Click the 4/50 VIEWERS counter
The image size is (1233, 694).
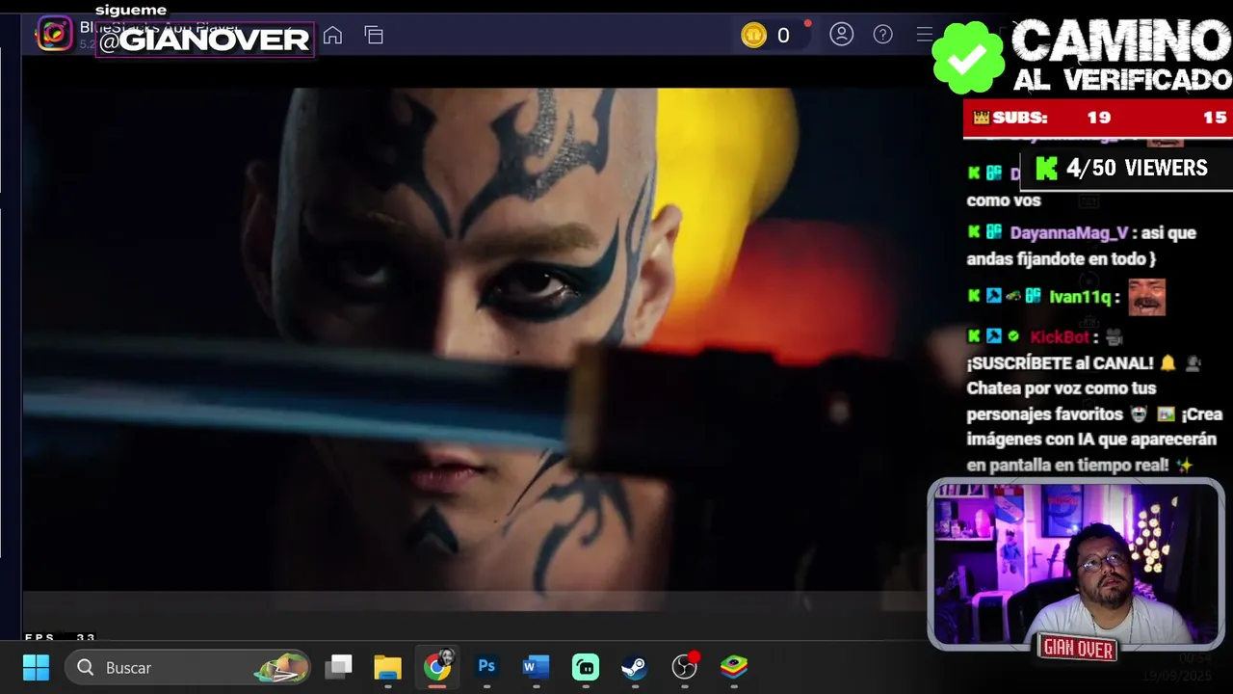click(x=1124, y=168)
